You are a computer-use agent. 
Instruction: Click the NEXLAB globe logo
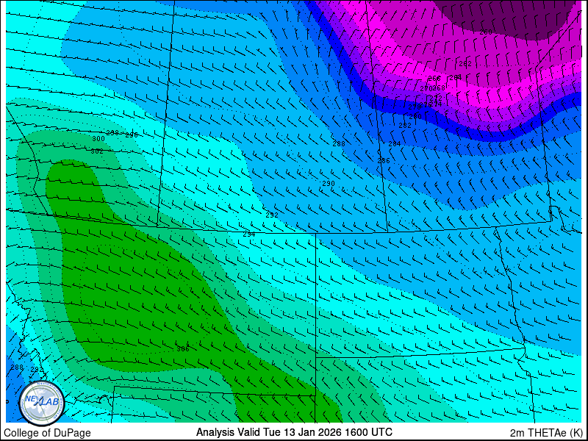[x=42, y=403]
